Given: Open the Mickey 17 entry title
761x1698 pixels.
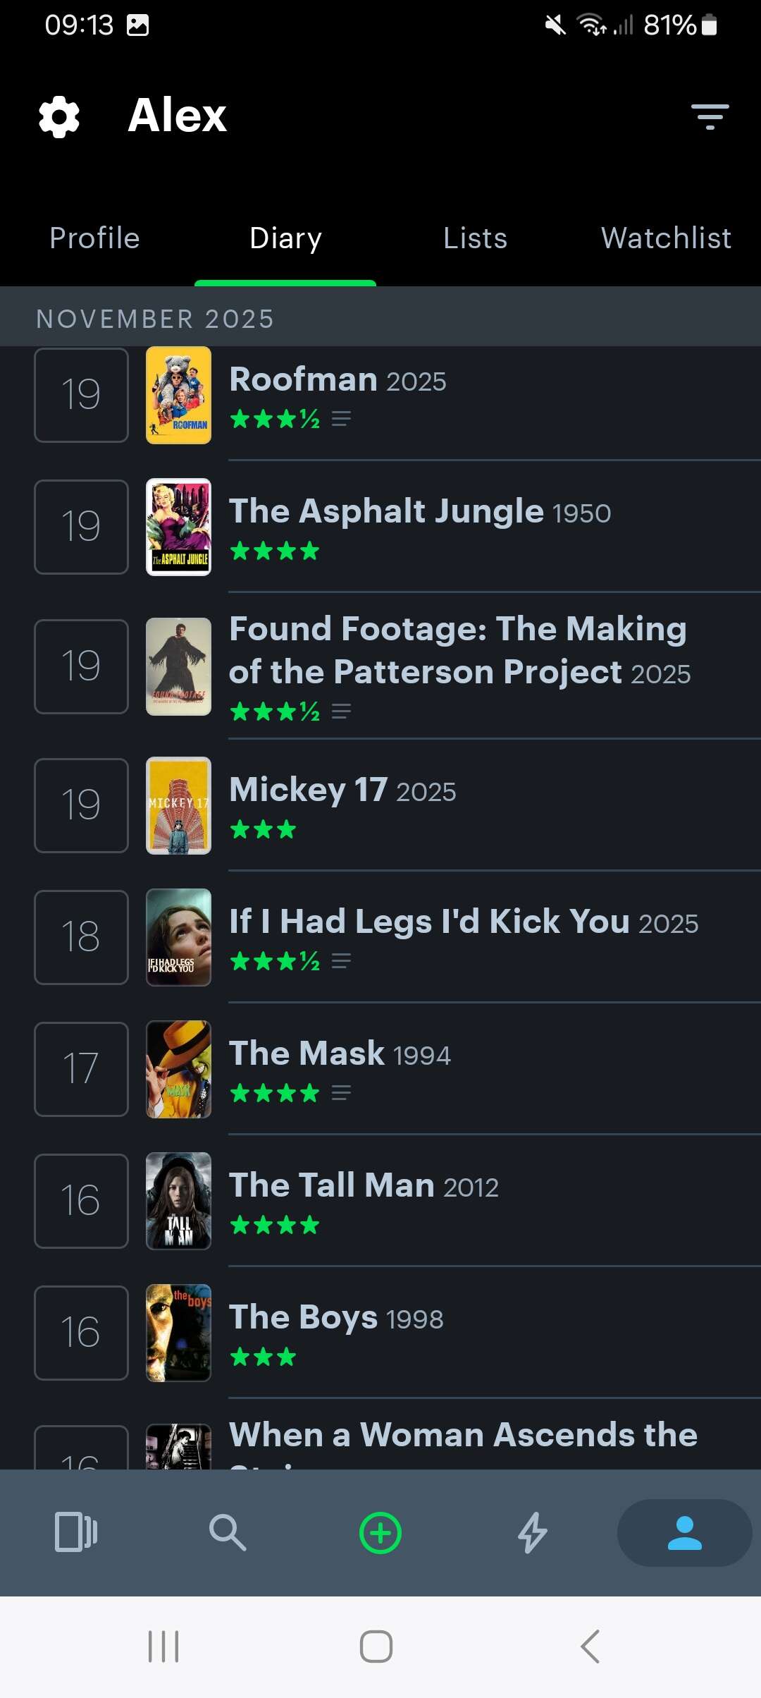Looking at the screenshot, I should pyautogui.click(x=309, y=790).
